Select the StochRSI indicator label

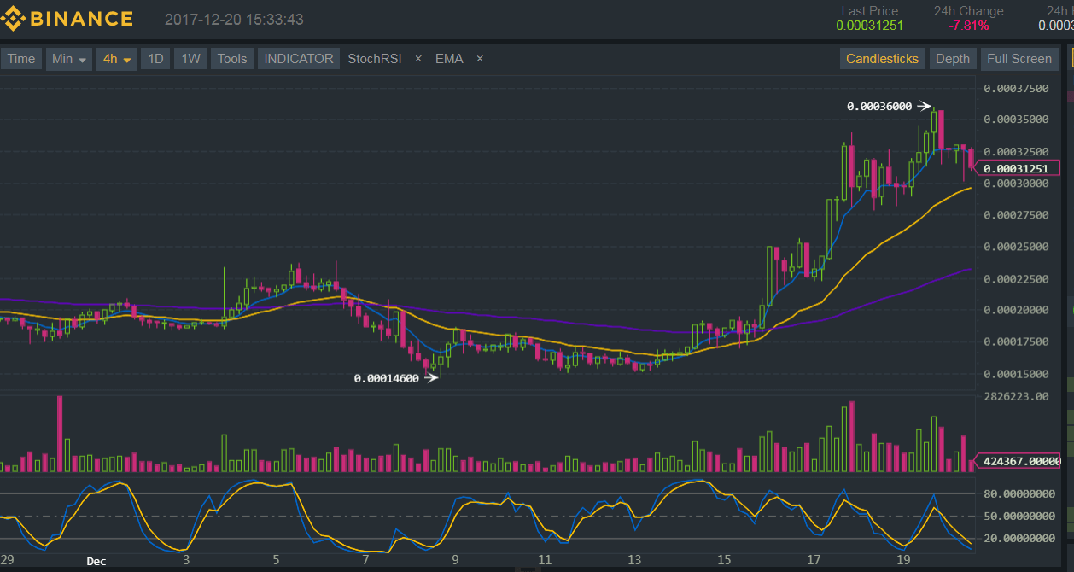pos(375,59)
